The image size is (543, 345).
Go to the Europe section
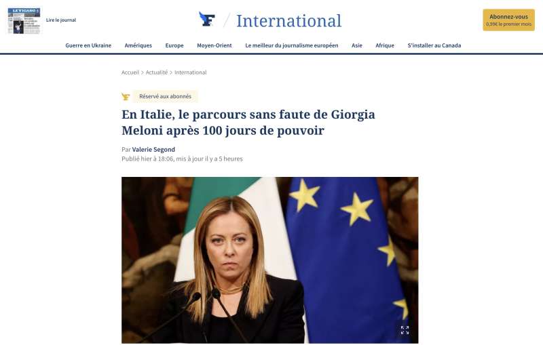tap(174, 45)
